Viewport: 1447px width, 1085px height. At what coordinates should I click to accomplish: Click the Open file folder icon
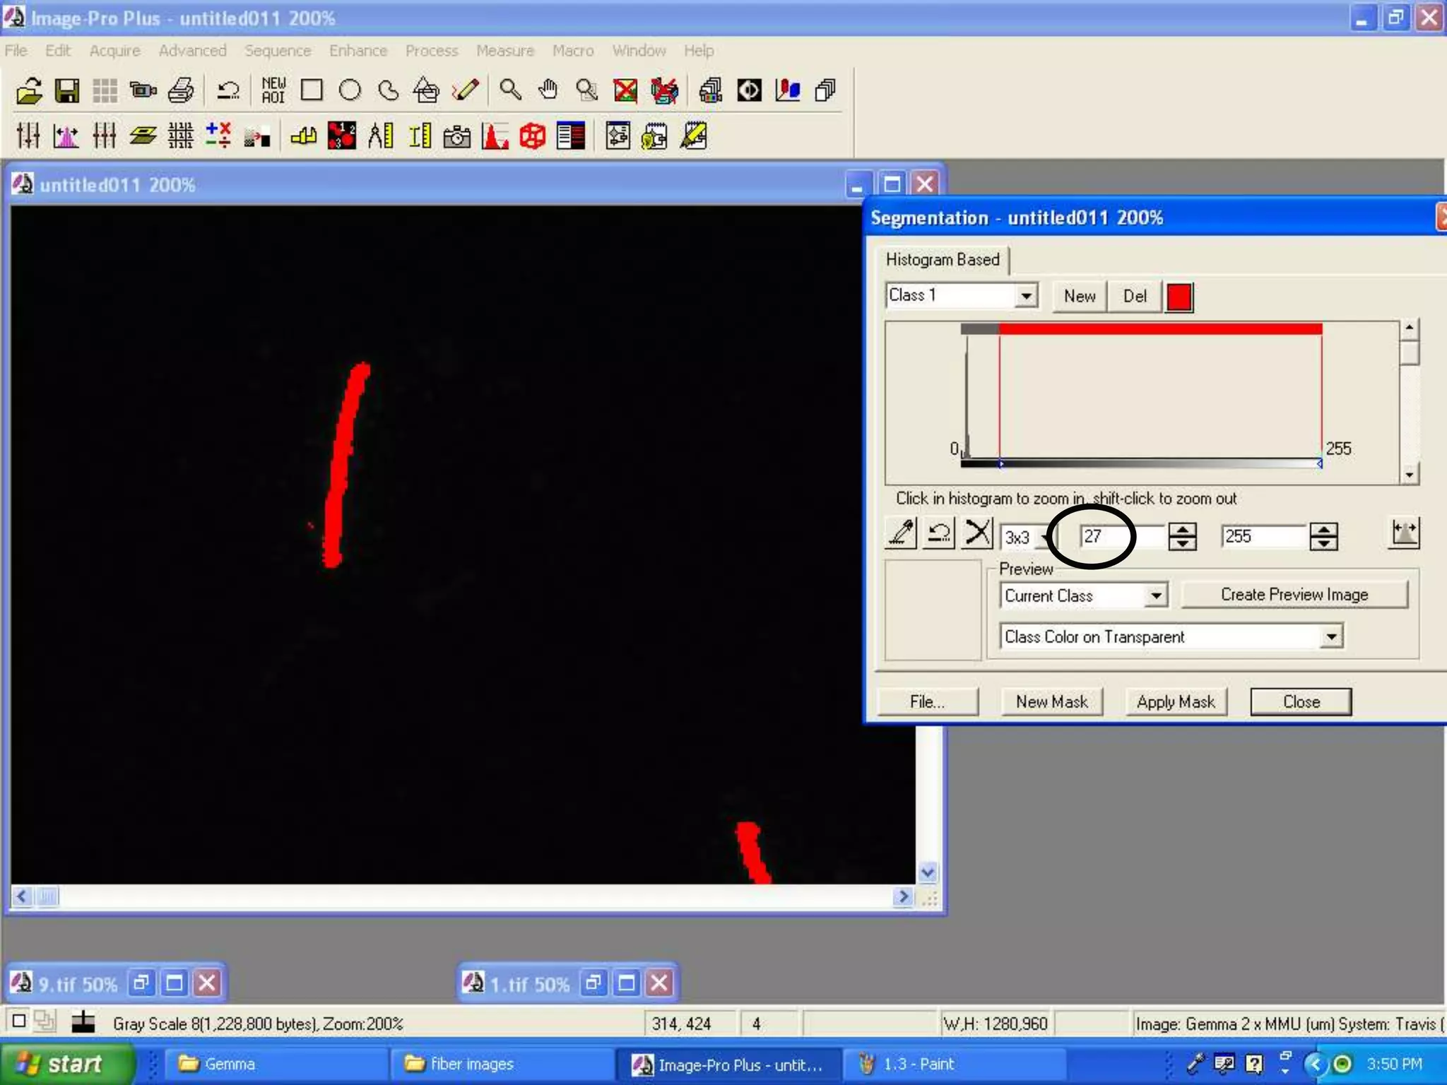tap(29, 90)
